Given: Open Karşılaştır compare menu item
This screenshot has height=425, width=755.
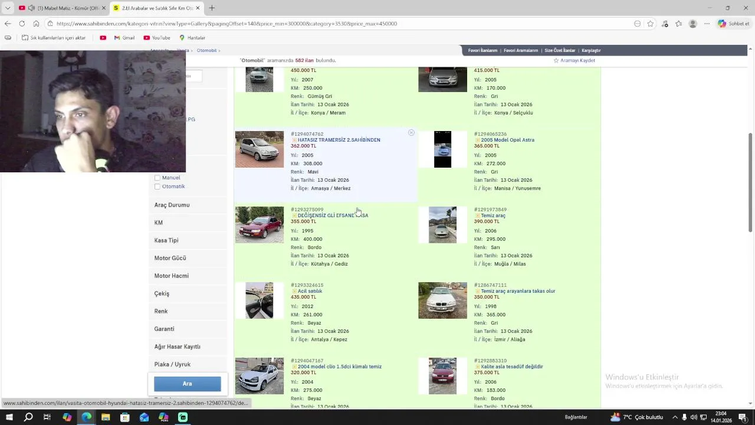Looking at the screenshot, I should coord(591,51).
